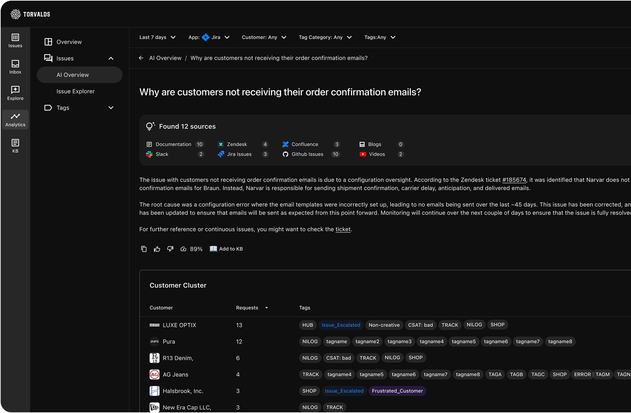
Task: Open the KB knowledge base
Action: click(x=15, y=146)
